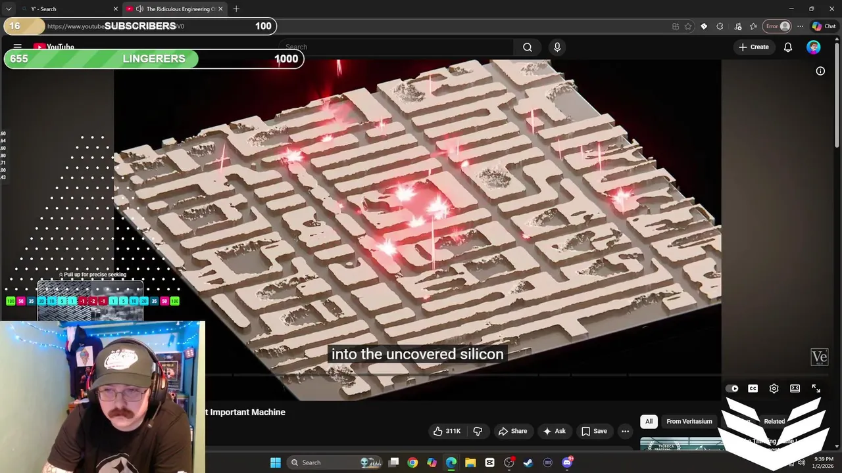
Task: Open the media control music icon
Action: click(x=737, y=26)
